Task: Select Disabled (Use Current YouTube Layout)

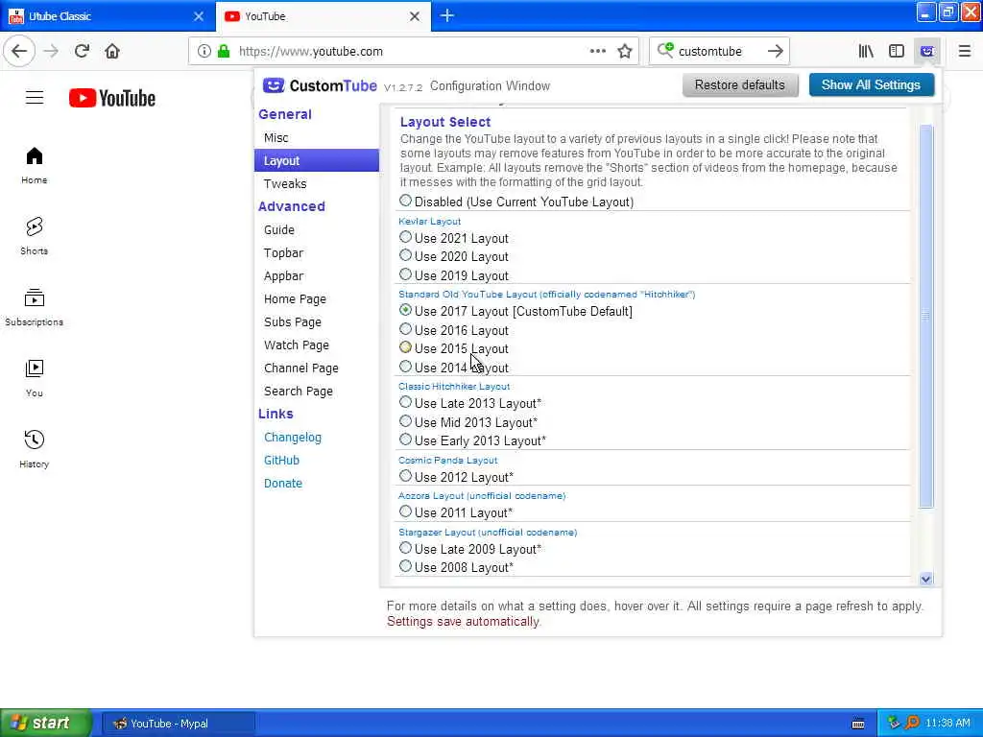Action: [406, 201]
